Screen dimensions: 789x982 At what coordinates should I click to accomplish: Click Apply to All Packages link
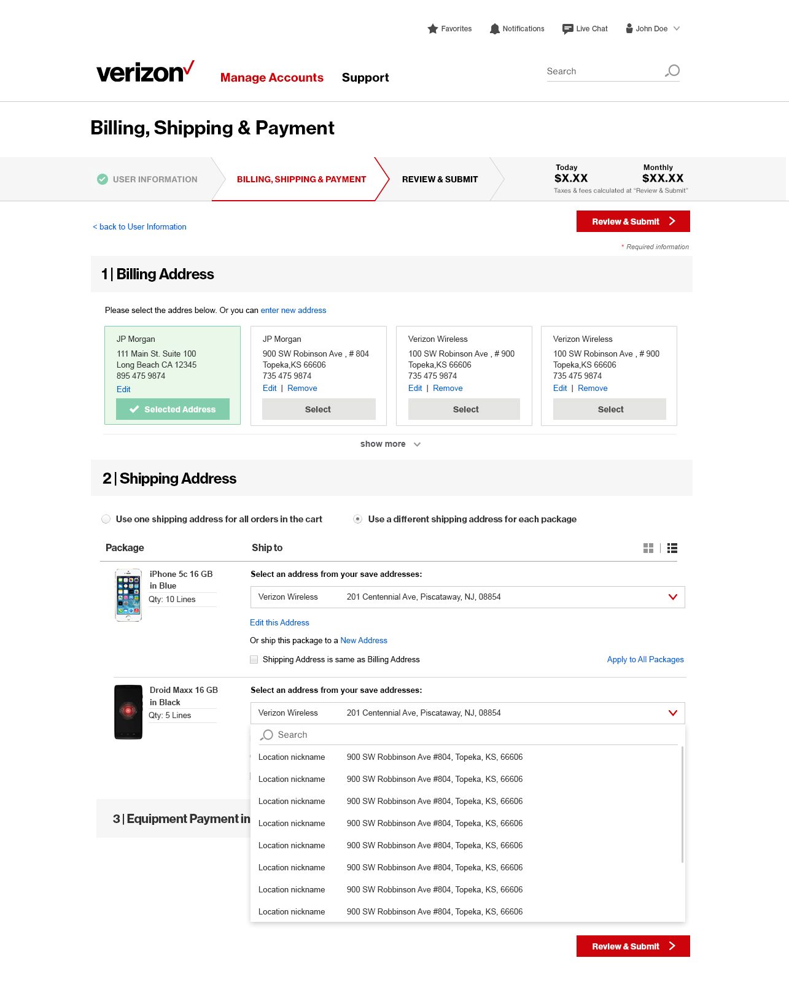point(645,660)
